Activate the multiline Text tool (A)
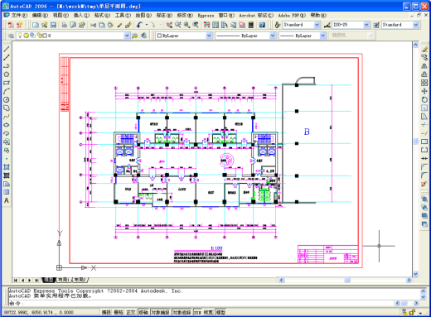 (7, 200)
